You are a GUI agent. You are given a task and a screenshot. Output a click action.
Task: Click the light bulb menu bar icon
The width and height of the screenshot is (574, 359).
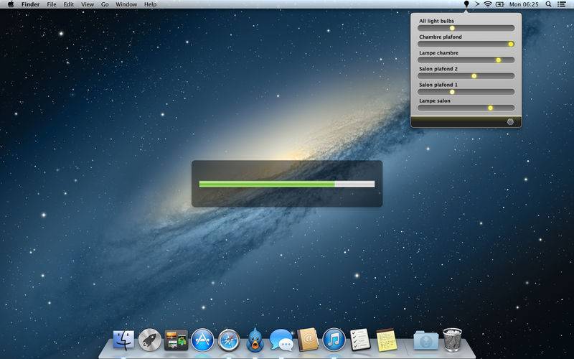[466, 4]
